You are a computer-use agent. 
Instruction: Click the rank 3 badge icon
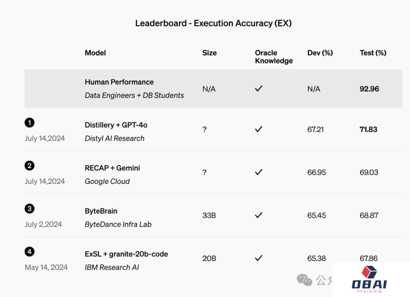click(x=29, y=208)
